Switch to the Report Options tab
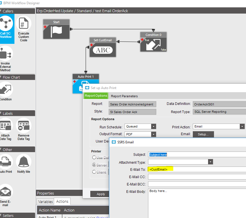This screenshot has width=246, height=218. pos(96,96)
